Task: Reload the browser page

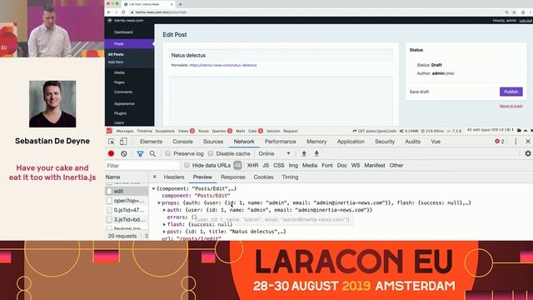Action: pos(123,12)
